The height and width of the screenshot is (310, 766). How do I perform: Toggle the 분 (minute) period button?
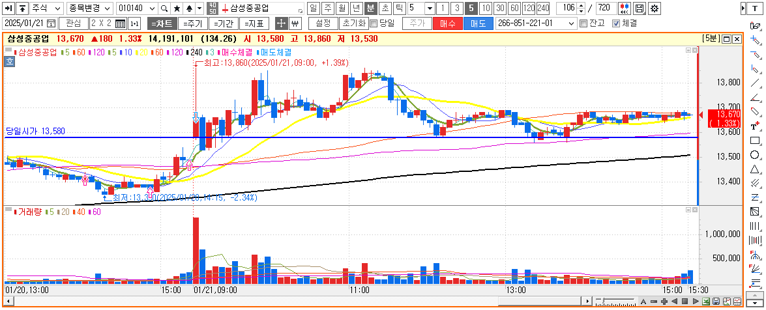[371, 8]
